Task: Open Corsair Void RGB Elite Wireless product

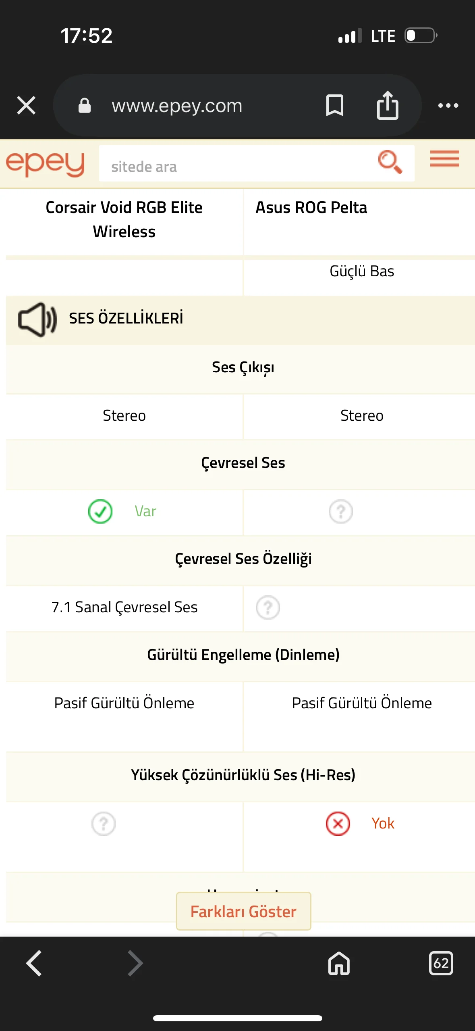Action: [124, 219]
